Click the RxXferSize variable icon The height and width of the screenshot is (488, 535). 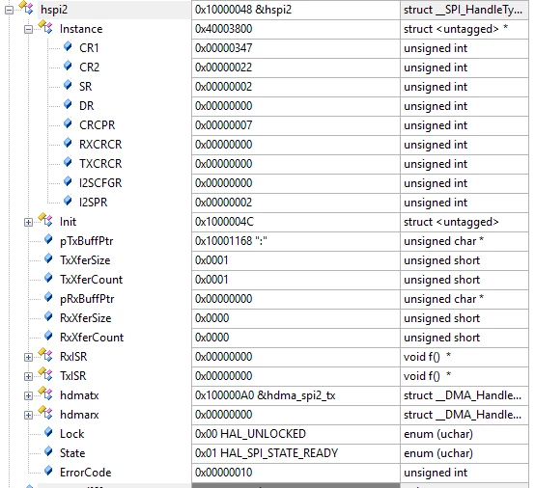tap(48, 316)
